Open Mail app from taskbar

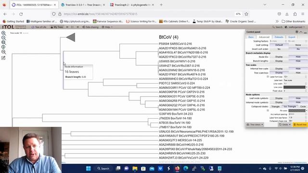pyautogui.click(x=152, y=169)
